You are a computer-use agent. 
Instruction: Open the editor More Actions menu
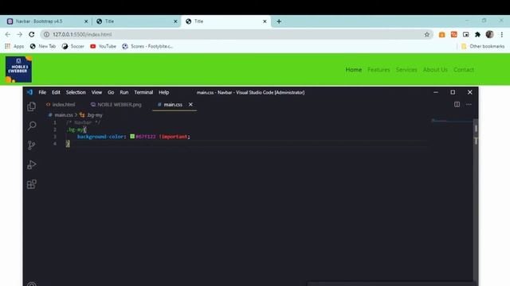[x=469, y=104]
